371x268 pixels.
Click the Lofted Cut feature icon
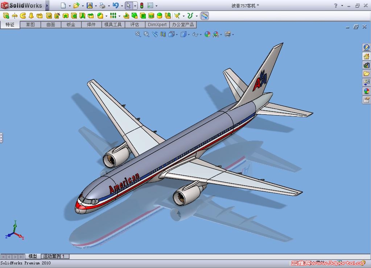coord(82,16)
